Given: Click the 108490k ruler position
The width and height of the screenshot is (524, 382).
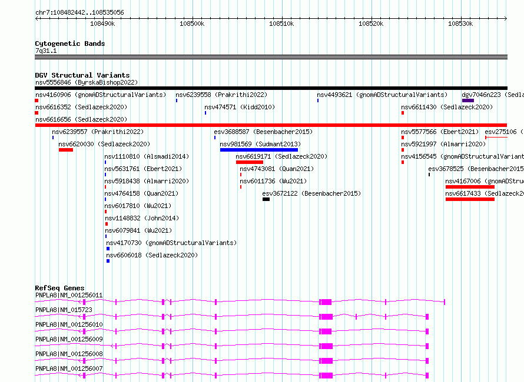Looking at the screenshot, I should click(102, 24).
